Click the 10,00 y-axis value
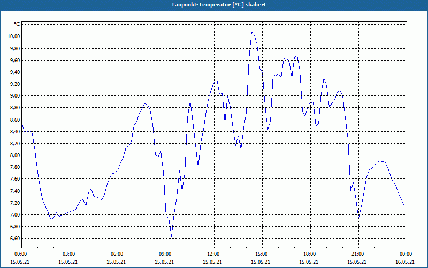 tap(14, 36)
